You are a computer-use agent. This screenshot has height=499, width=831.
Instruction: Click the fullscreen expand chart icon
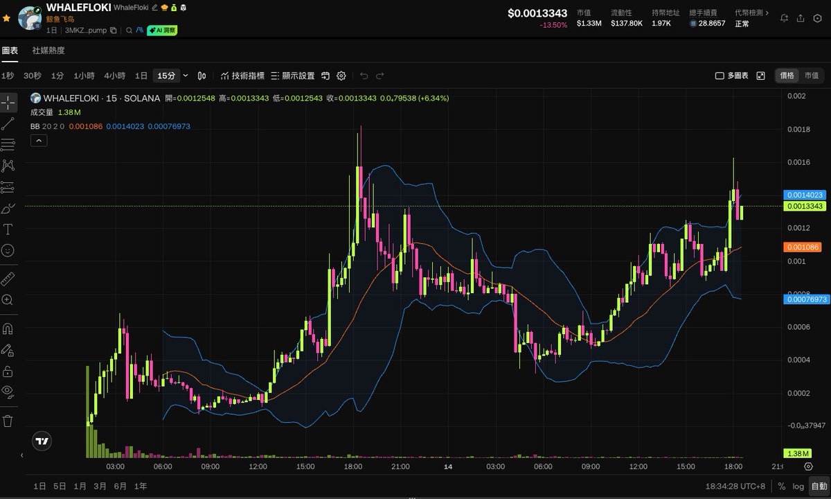[x=760, y=76]
